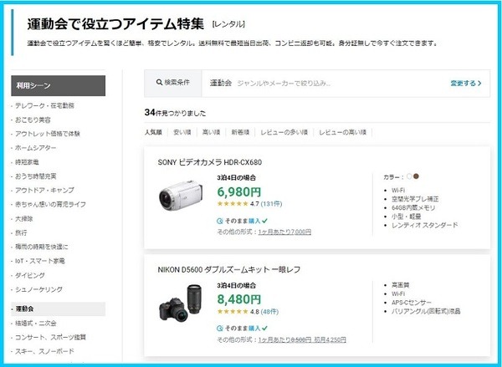The width and height of the screenshot is (502, 367).
Task: Open SONY ビデオカメラ HDR-CX680 product title
Action: pos(210,162)
